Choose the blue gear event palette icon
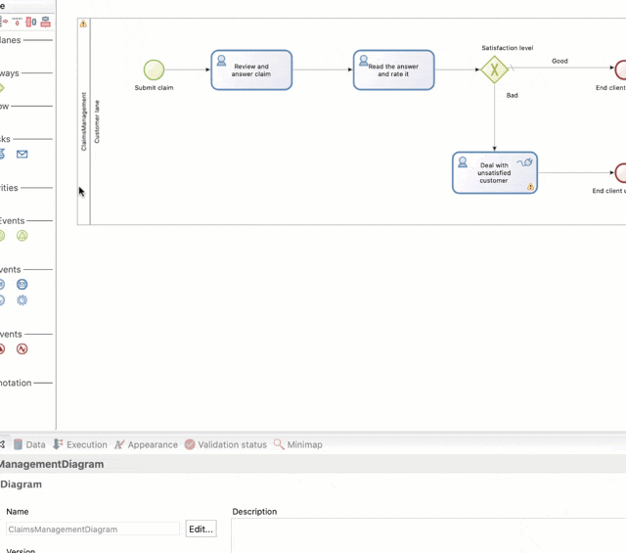626x553 pixels. (x=22, y=300)
